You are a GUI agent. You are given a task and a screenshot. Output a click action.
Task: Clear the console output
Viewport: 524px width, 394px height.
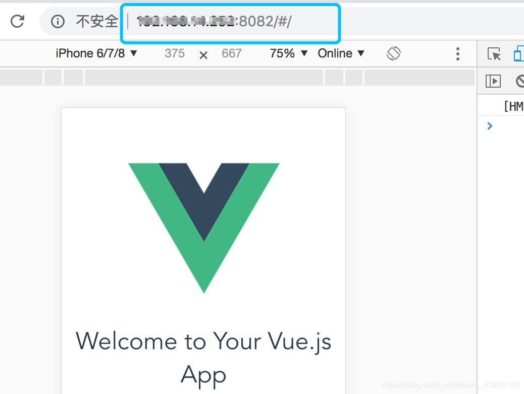[519, 81]
